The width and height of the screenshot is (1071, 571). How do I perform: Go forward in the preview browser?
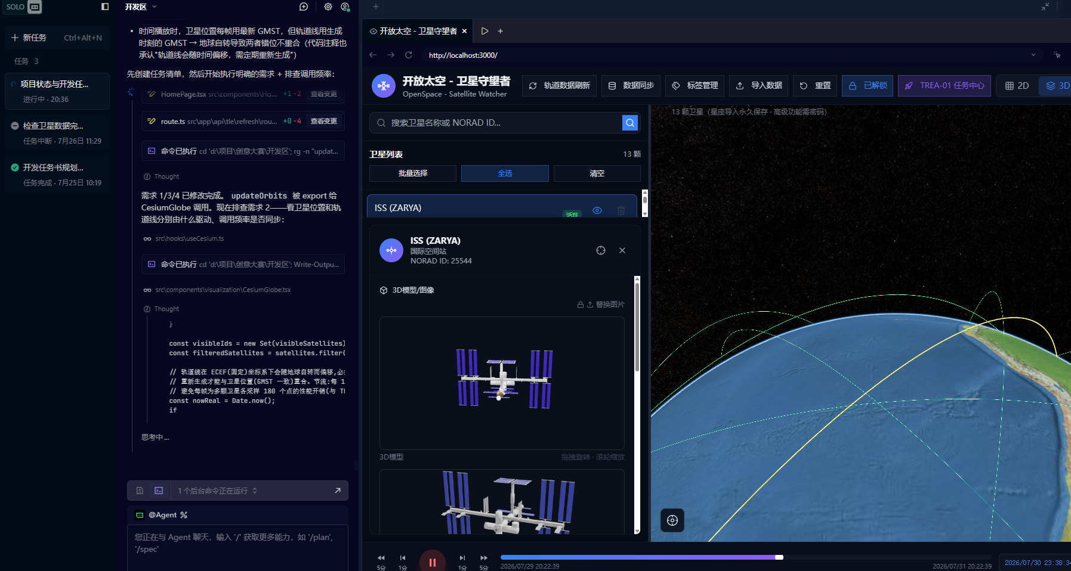(x=391, y=55)
